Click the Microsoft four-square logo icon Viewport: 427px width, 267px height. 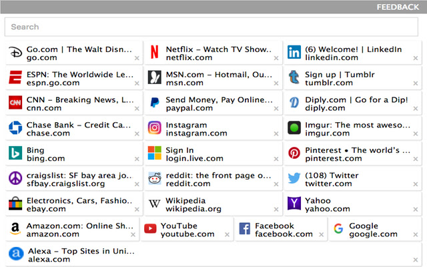154,153
